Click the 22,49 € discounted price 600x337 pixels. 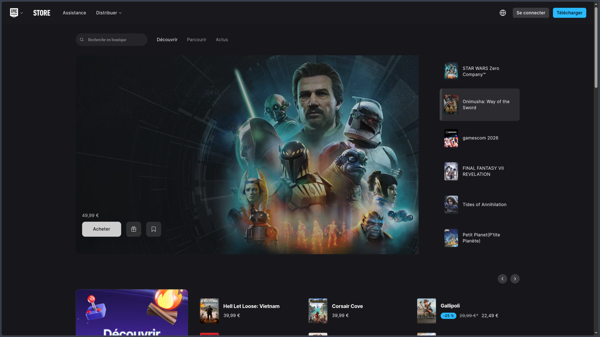(490, 316)
